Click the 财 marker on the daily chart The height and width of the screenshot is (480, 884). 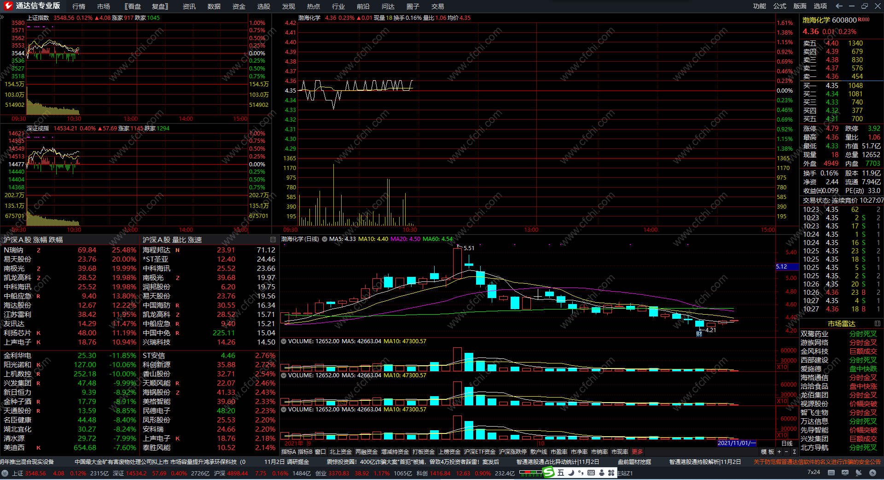coord(699,334)
